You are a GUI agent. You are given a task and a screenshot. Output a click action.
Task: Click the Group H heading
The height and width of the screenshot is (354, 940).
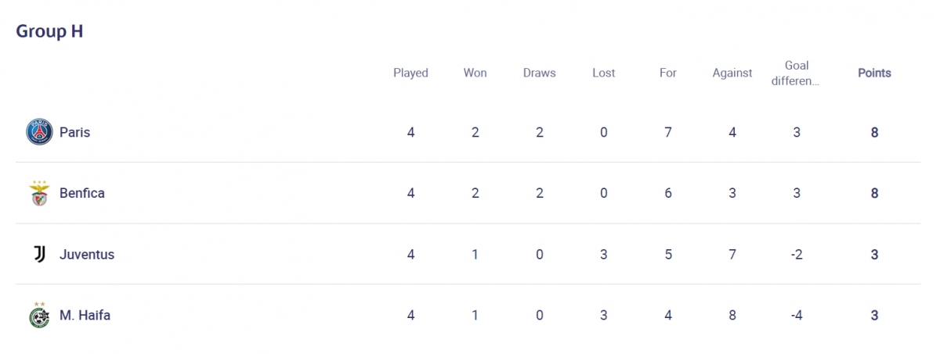(49, 31)
